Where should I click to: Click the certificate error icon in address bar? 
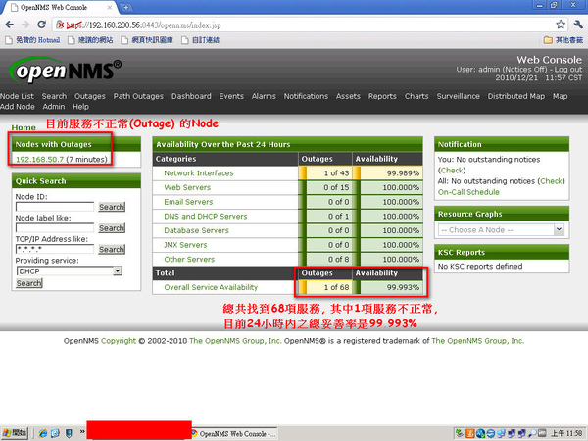(60, 25)
